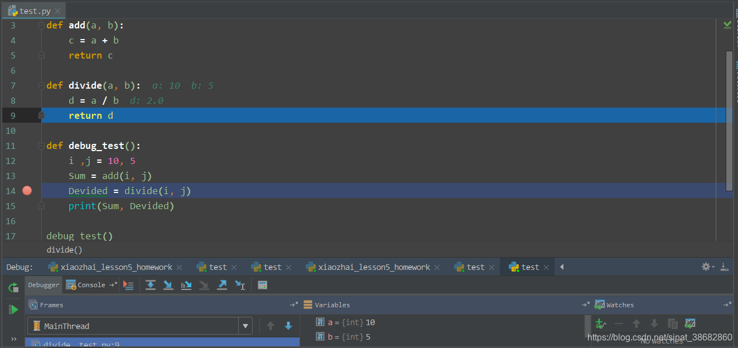Screen dimensions: 738x348
Task: Click the greyed Force Step Into icon
Action: point(204,285)
